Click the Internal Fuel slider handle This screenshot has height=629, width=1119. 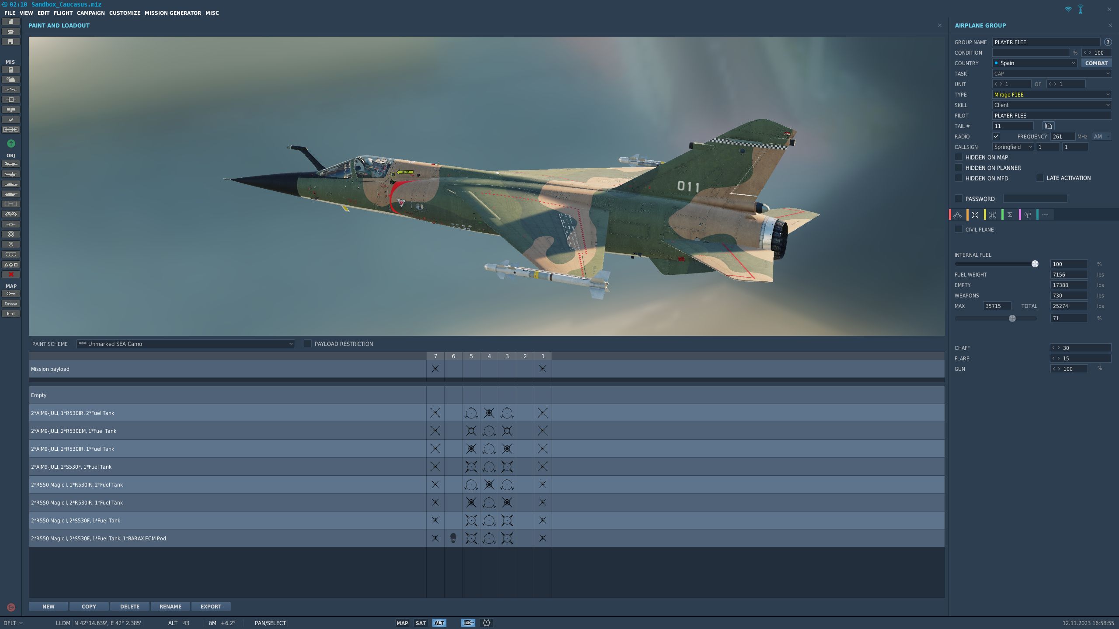pyautogui.click(x=1035, y=264)
